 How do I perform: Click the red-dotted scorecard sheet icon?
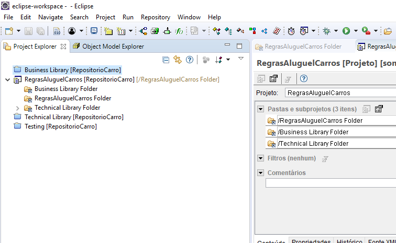click(277, 31)
